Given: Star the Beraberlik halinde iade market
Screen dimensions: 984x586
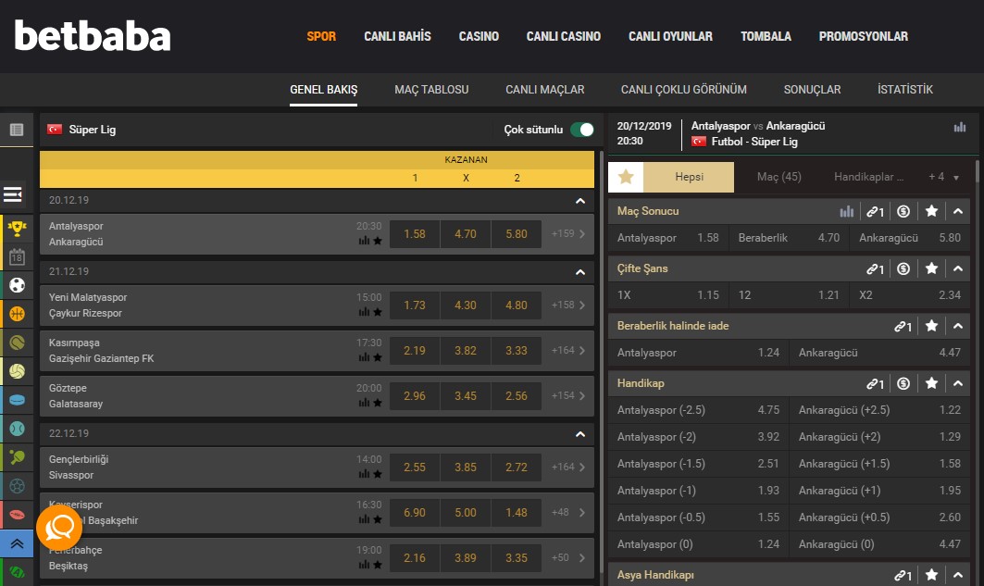Looking at the screenshot, I should tap(932, 326).
